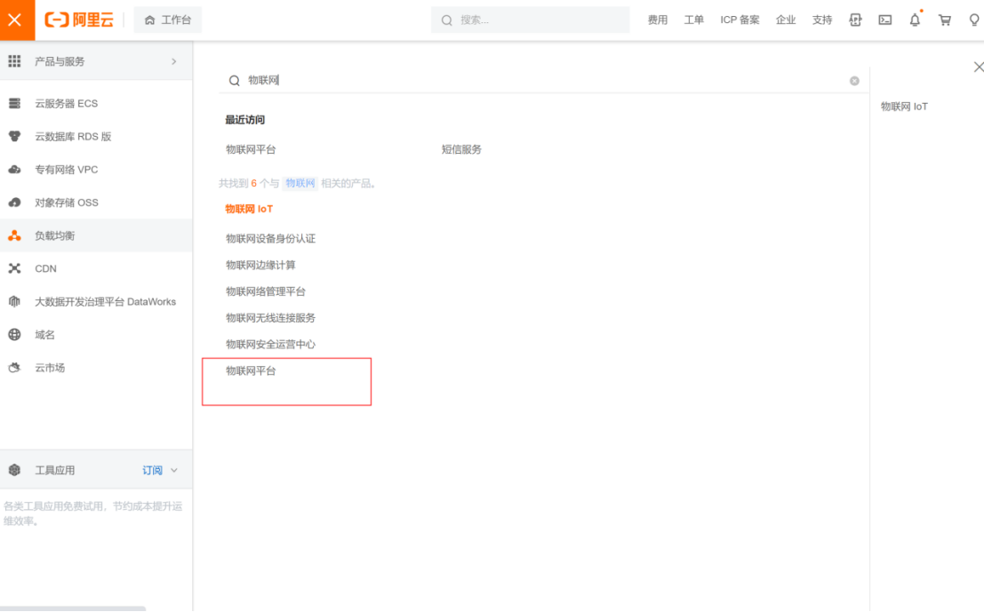Open the shopping cart
Viewport: 984px width, 612px height.
click(944, 20)
